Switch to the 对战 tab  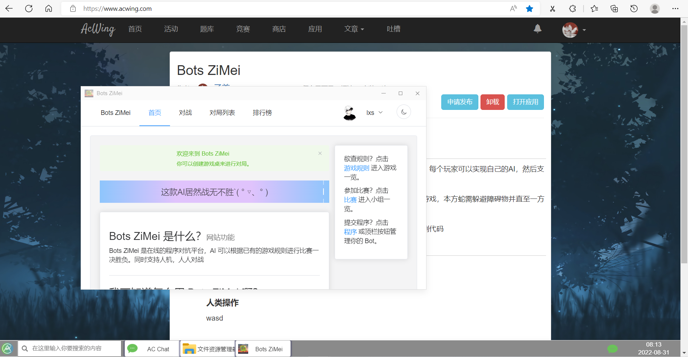tap(185, 112)
